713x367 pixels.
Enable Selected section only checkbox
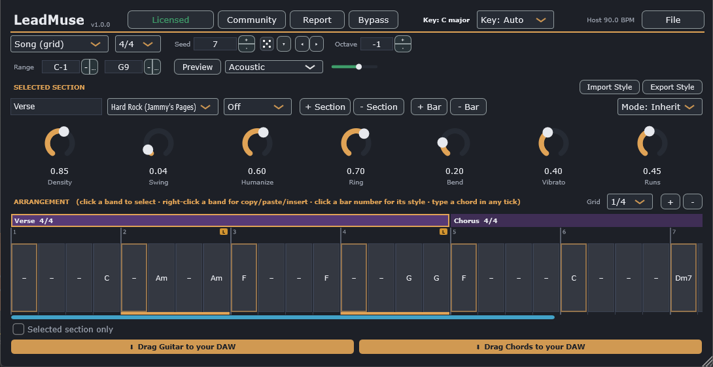click(18, 329)
